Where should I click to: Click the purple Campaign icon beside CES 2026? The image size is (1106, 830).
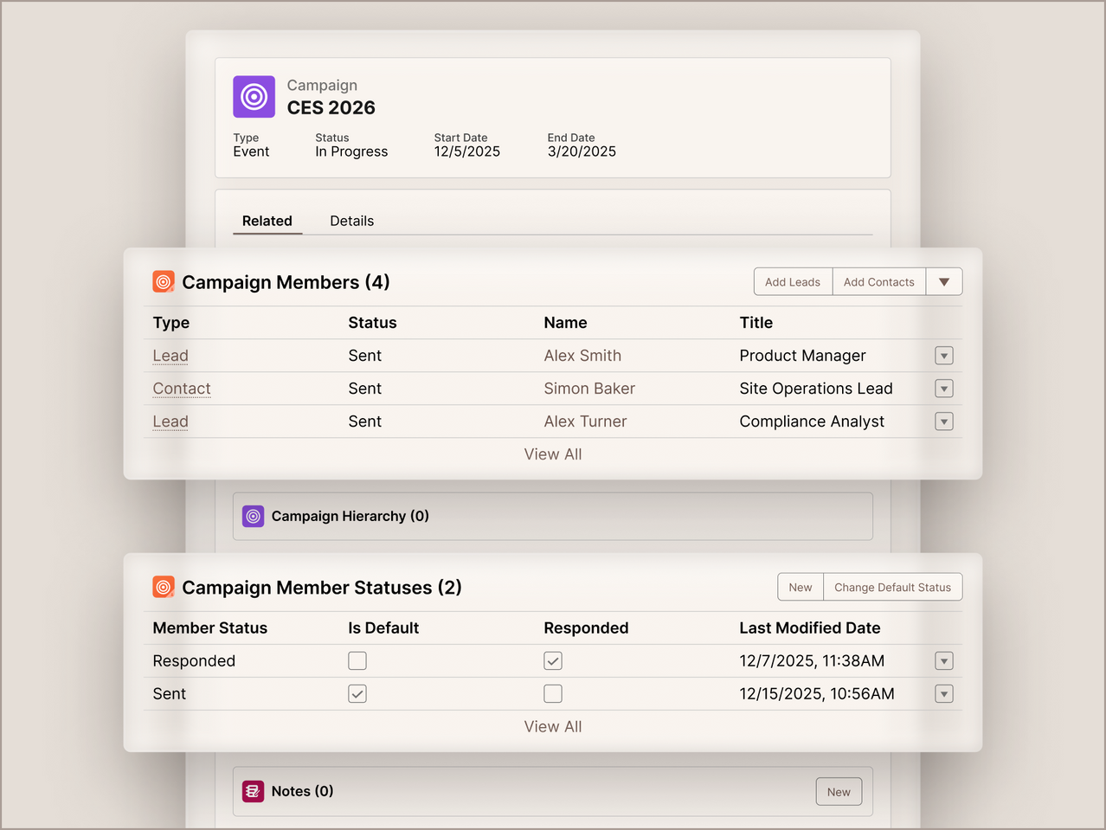(x=254, y=96)
